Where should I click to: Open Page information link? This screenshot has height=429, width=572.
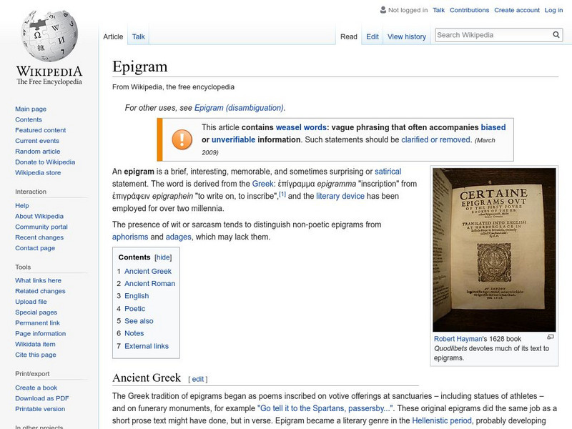pos(41,333)
